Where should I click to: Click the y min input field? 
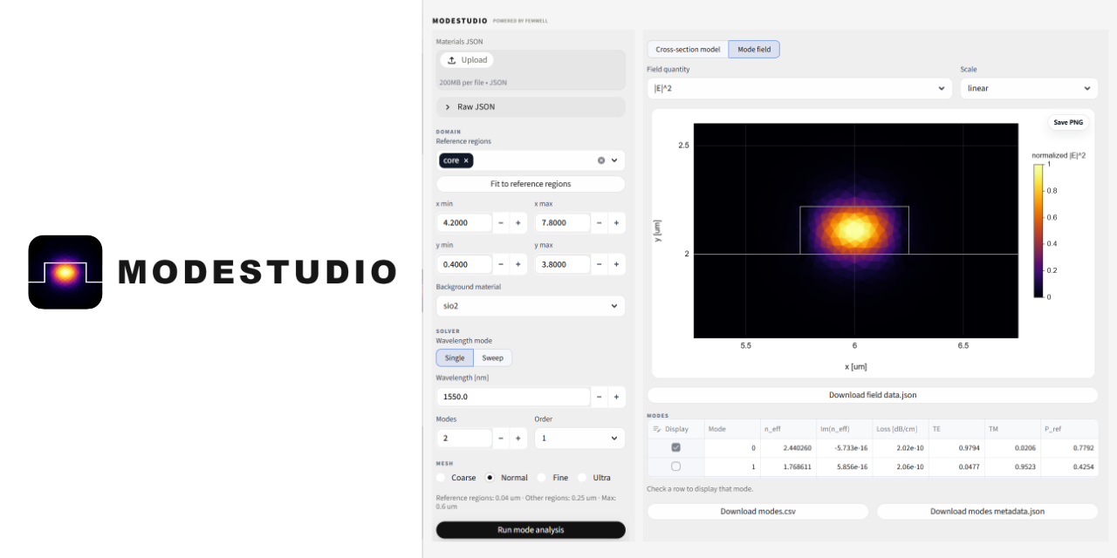464,264
